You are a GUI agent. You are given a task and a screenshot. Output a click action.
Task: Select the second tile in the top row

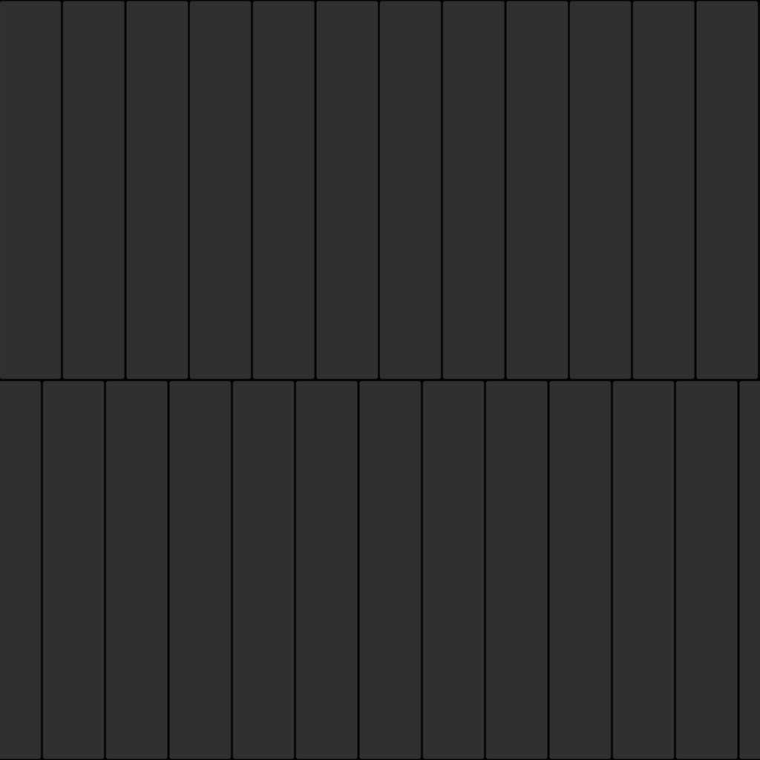coord(94,189)
